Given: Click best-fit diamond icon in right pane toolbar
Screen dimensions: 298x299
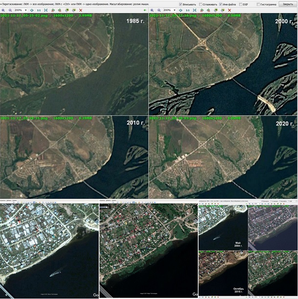Looking at the screenshot, I should pyautogui.click(x=181, y=10).
